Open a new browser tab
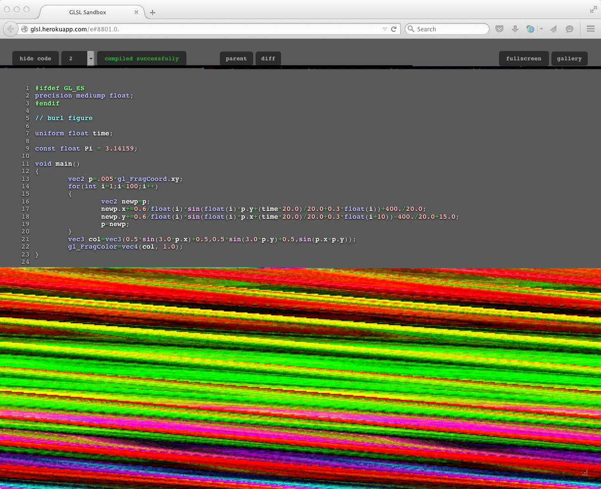This screenshot has width=601, height=489. [x=153, y=13]
